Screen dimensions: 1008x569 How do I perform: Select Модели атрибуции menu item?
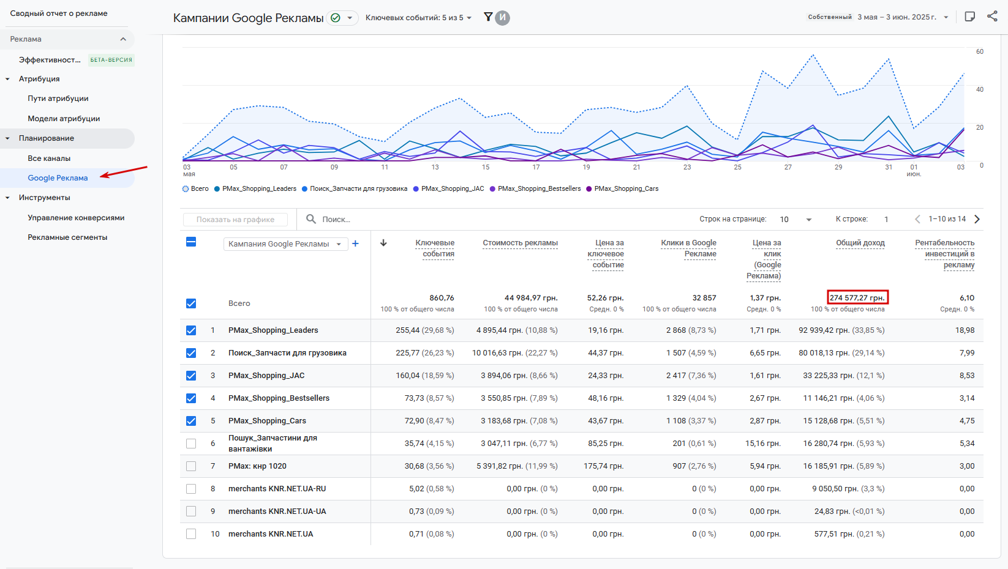click(x=64, y=119)
